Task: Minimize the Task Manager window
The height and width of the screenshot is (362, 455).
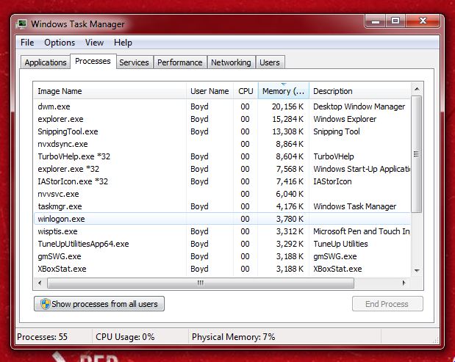Action: coord(376,21)
